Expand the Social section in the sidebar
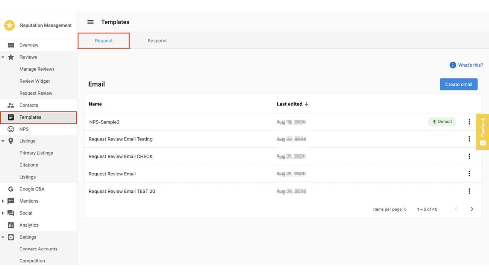Screen dimensions: 489x277 [3, 213]
